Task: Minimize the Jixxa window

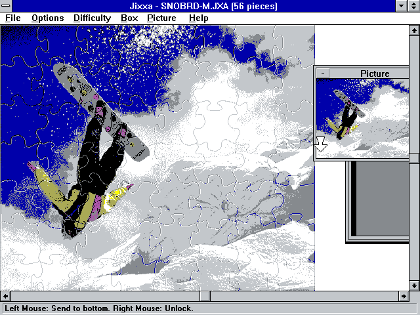Action: pyautogui.click(x=400, y=6)
